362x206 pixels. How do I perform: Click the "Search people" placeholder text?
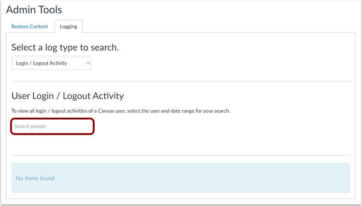30,126
